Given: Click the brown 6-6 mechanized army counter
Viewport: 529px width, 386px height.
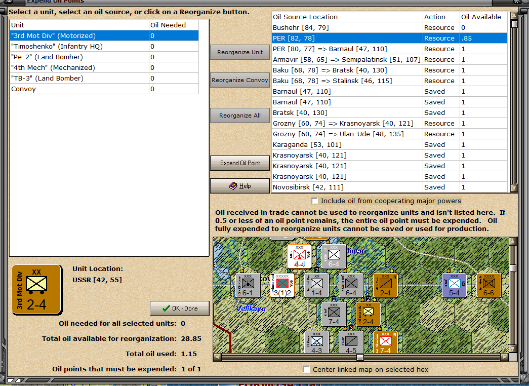Looking at the screenshot, I should 489,285.
